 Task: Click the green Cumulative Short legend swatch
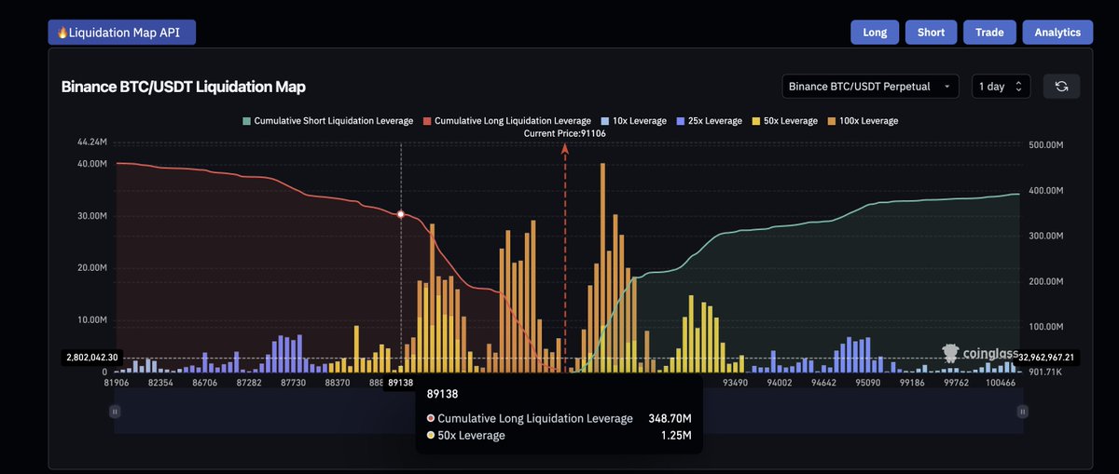point(247,121)
